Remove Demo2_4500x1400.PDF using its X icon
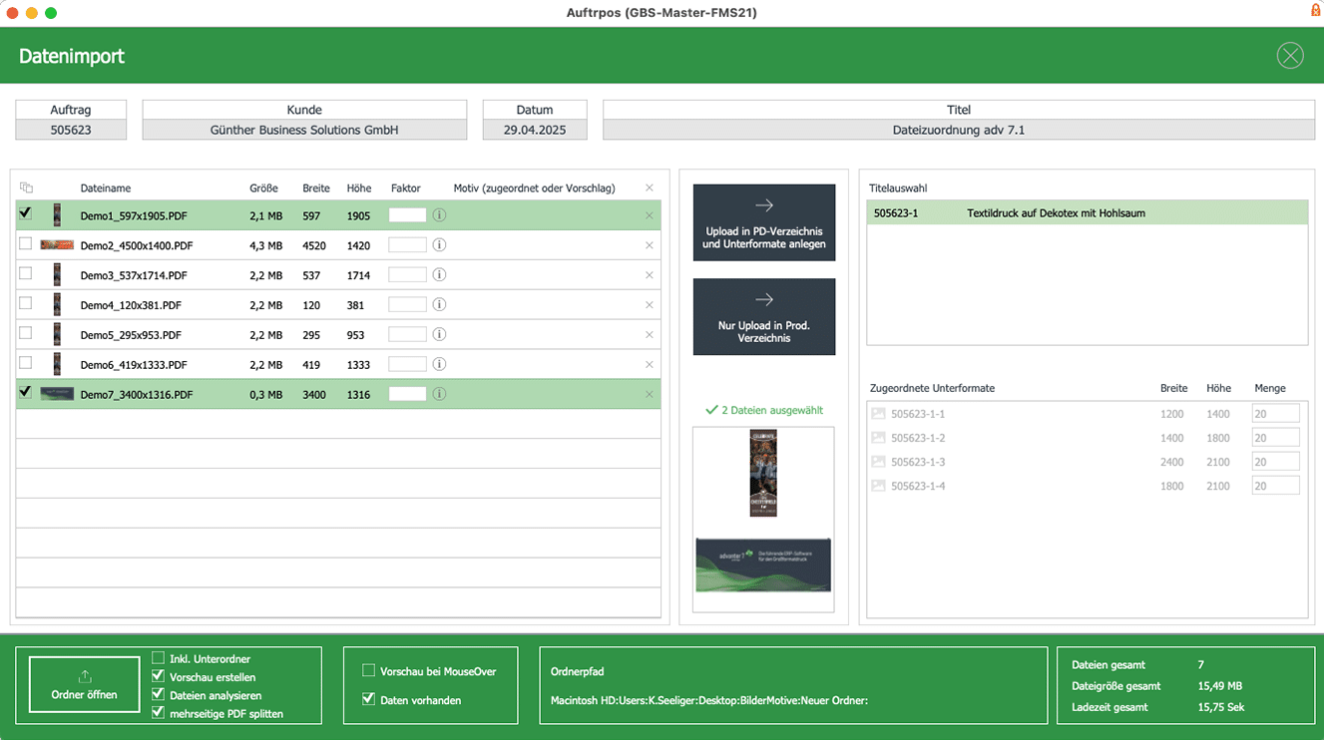This screenshot has width=1324, height=740. tap(650, 245)
